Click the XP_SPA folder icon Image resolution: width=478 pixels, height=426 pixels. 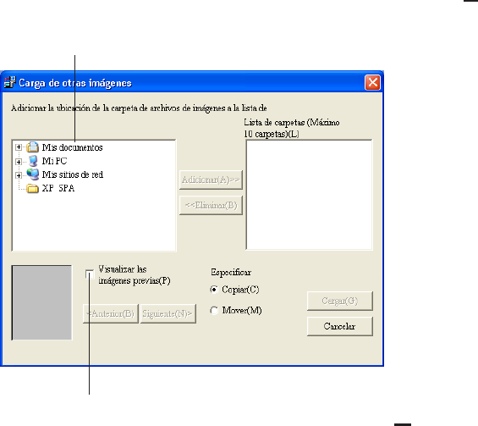pos(32,188)
